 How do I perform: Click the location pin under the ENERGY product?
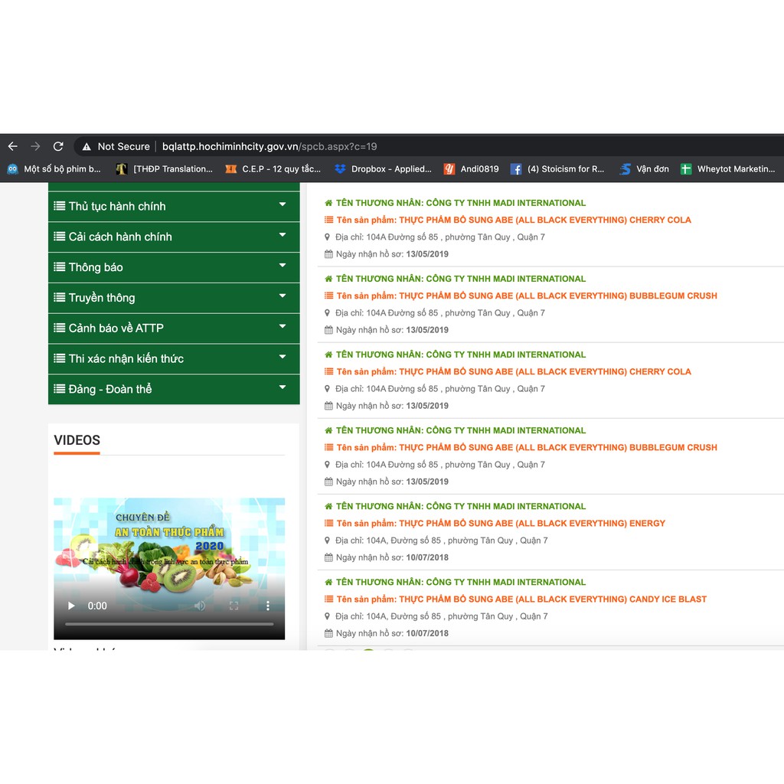pyautogui.click(x=328, y=541)
